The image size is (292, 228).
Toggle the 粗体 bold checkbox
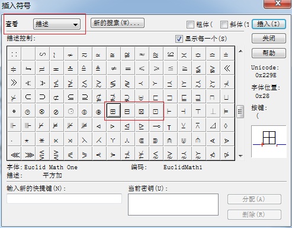click(x=190, y=25)
